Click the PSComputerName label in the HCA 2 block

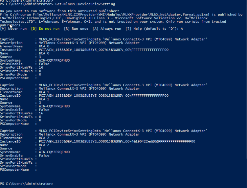tap(15, 170)
